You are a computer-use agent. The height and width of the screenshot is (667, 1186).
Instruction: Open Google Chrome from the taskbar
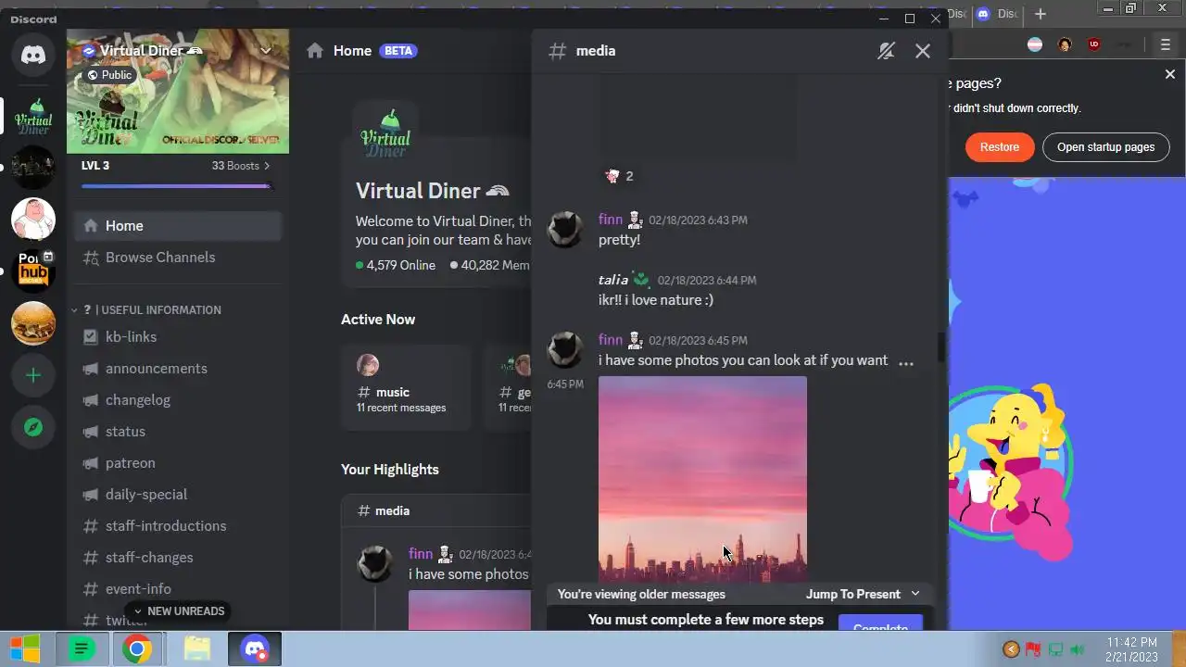(137, 649)
